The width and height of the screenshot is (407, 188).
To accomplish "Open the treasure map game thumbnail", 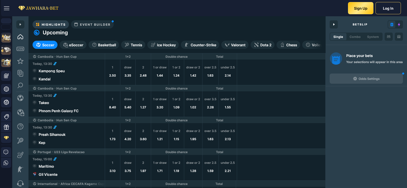I will coord(6,38).
